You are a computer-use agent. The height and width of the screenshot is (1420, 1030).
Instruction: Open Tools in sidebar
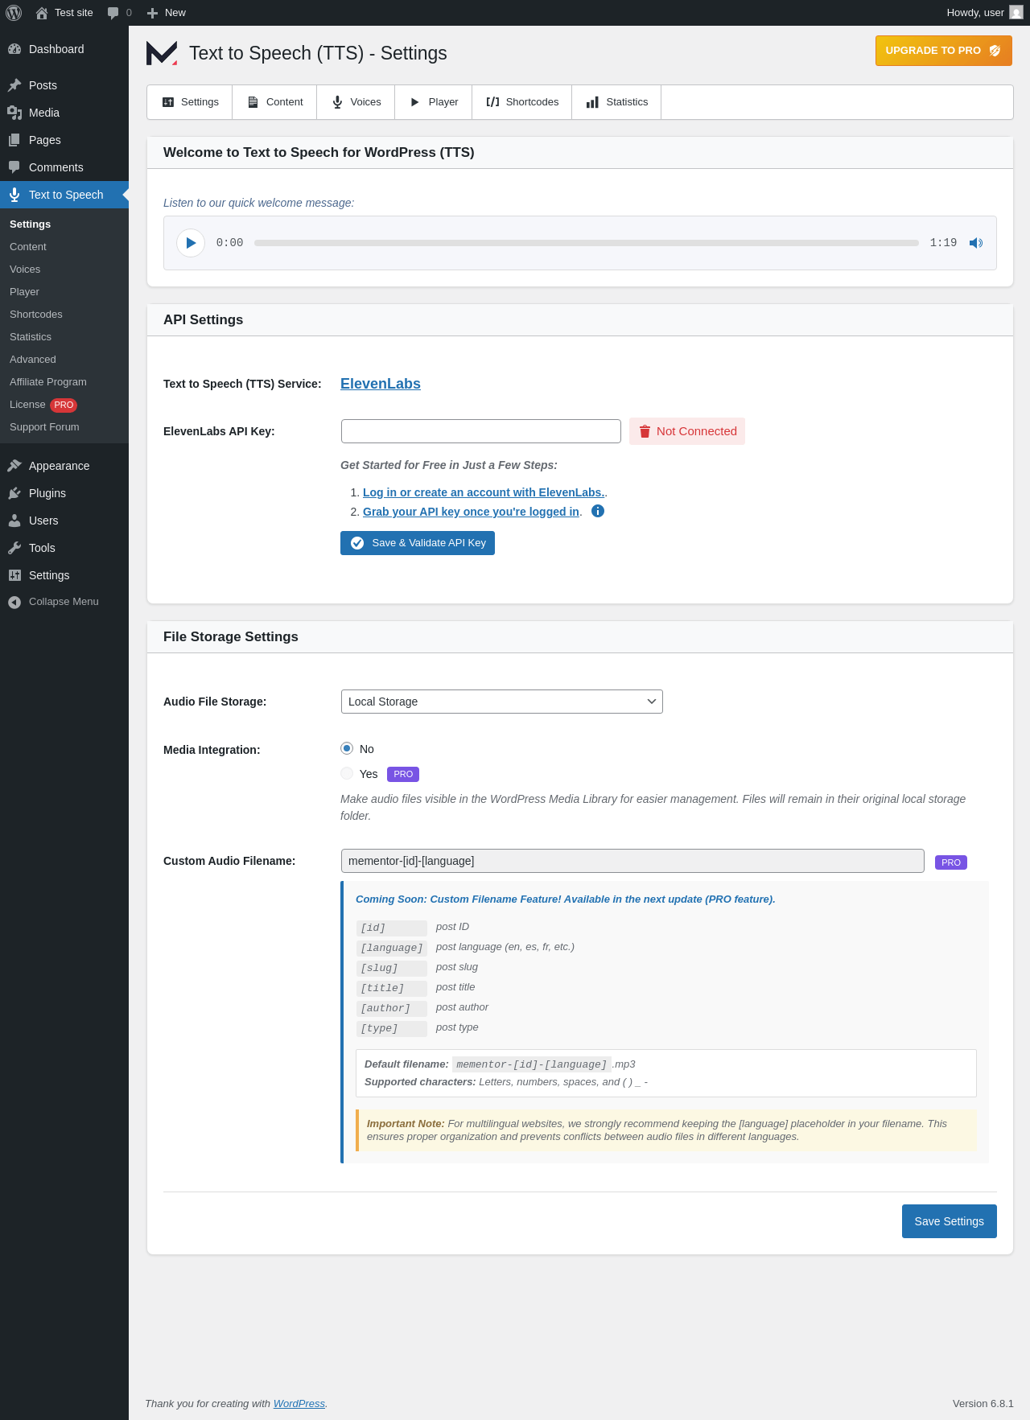(x=64, y=548)
